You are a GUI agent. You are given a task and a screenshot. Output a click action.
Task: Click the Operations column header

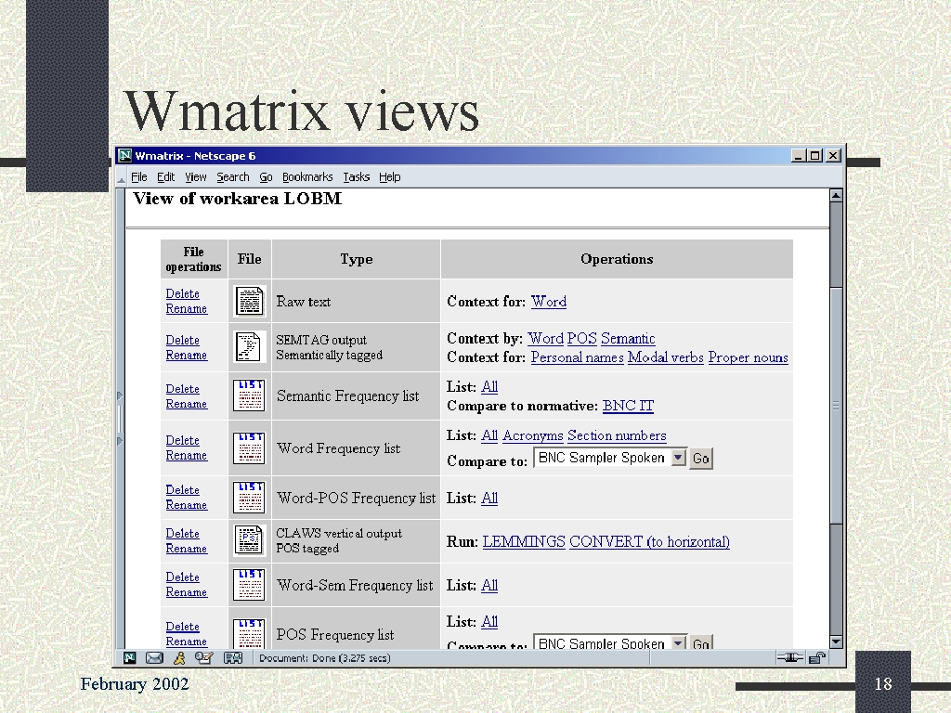click(617, 259)
